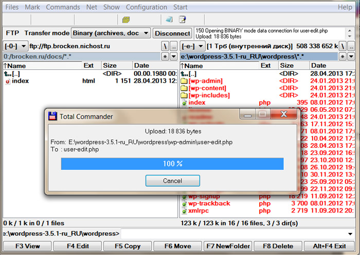Minimize the Total Commander upload dialog
The width and height of the screenshot is (360, 255).
coord(247,114)
